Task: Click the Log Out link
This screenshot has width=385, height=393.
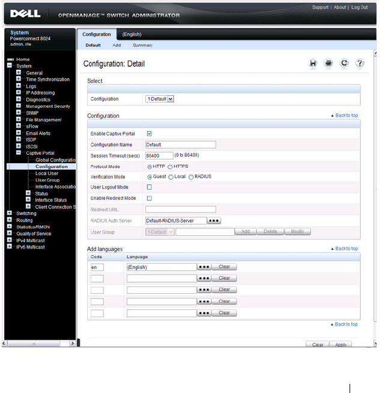Action: [x=360, y=7]
